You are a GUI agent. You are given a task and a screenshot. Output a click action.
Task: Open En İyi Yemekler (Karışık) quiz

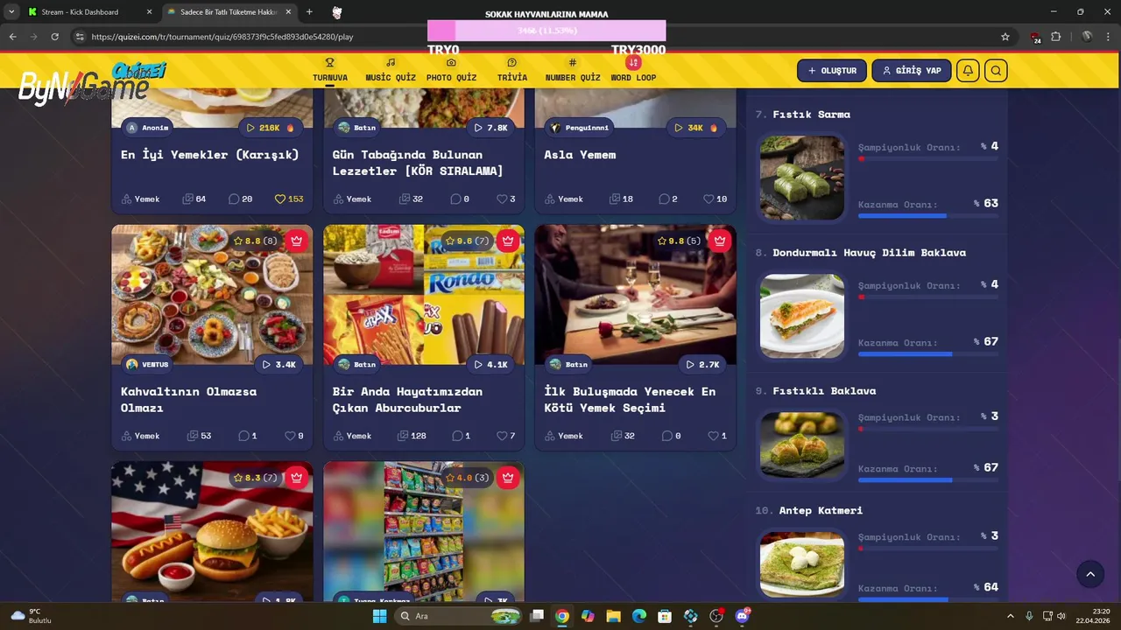click(209, 154)
